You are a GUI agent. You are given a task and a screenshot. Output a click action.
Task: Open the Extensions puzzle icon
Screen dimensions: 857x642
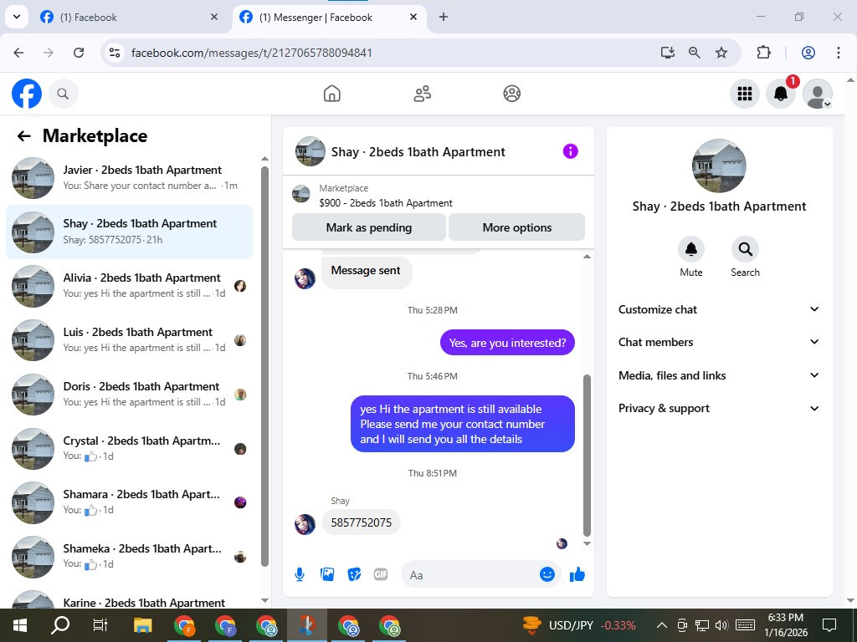(763, 53)
